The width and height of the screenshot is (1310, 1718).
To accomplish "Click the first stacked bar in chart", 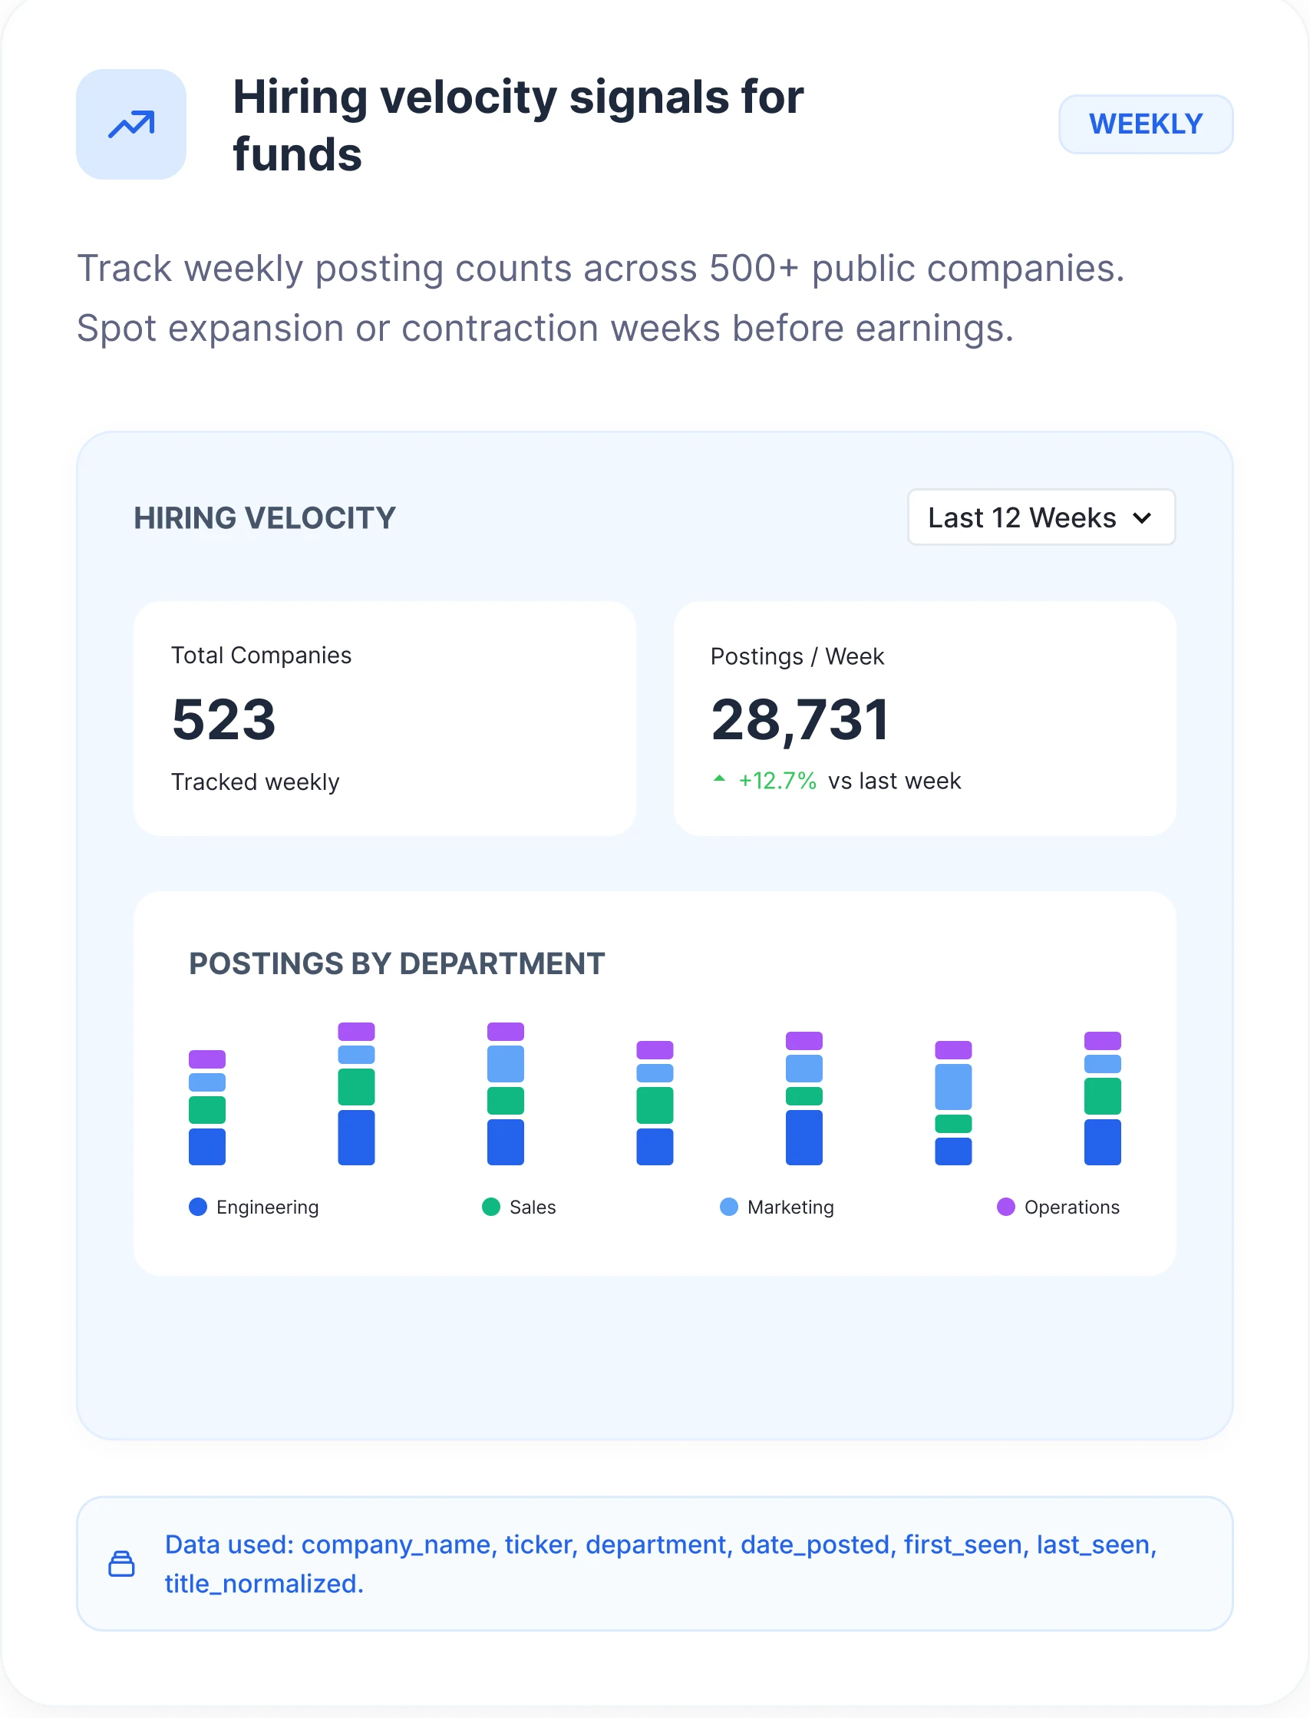I will pos(207,1108).
